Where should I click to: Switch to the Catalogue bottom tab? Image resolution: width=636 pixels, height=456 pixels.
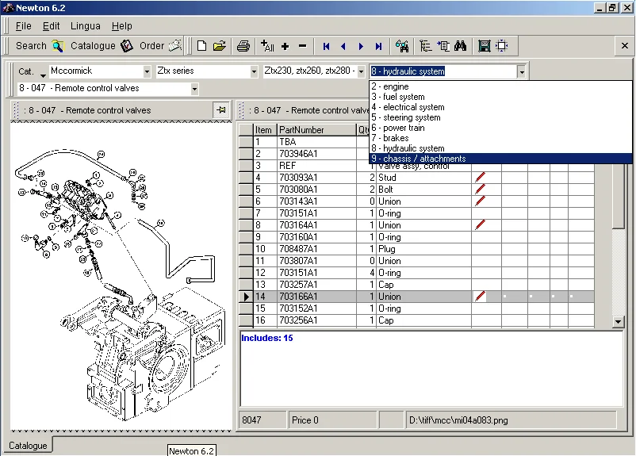(x=28, y=446)
